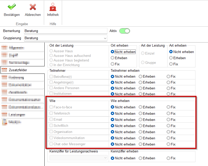The width and height of the screenshot is (208, 166).
Task: Open the Kennziffer für Leistungsnachweis dropdown
Action: click(x=78, y=158)
